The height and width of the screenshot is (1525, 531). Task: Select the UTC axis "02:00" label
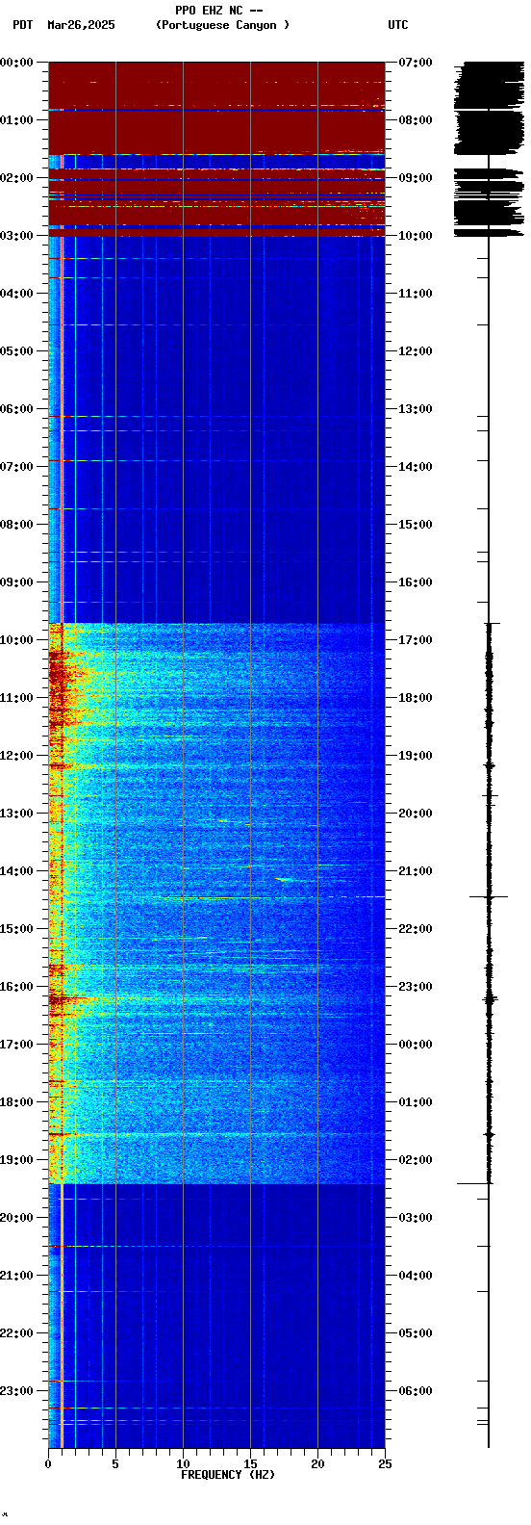(416, 1160)
